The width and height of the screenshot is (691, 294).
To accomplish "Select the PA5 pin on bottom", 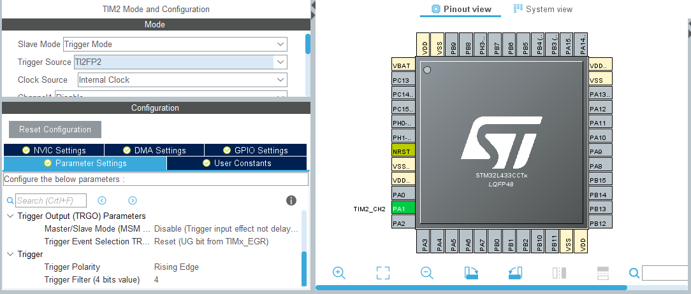I will tap(452, 241).
